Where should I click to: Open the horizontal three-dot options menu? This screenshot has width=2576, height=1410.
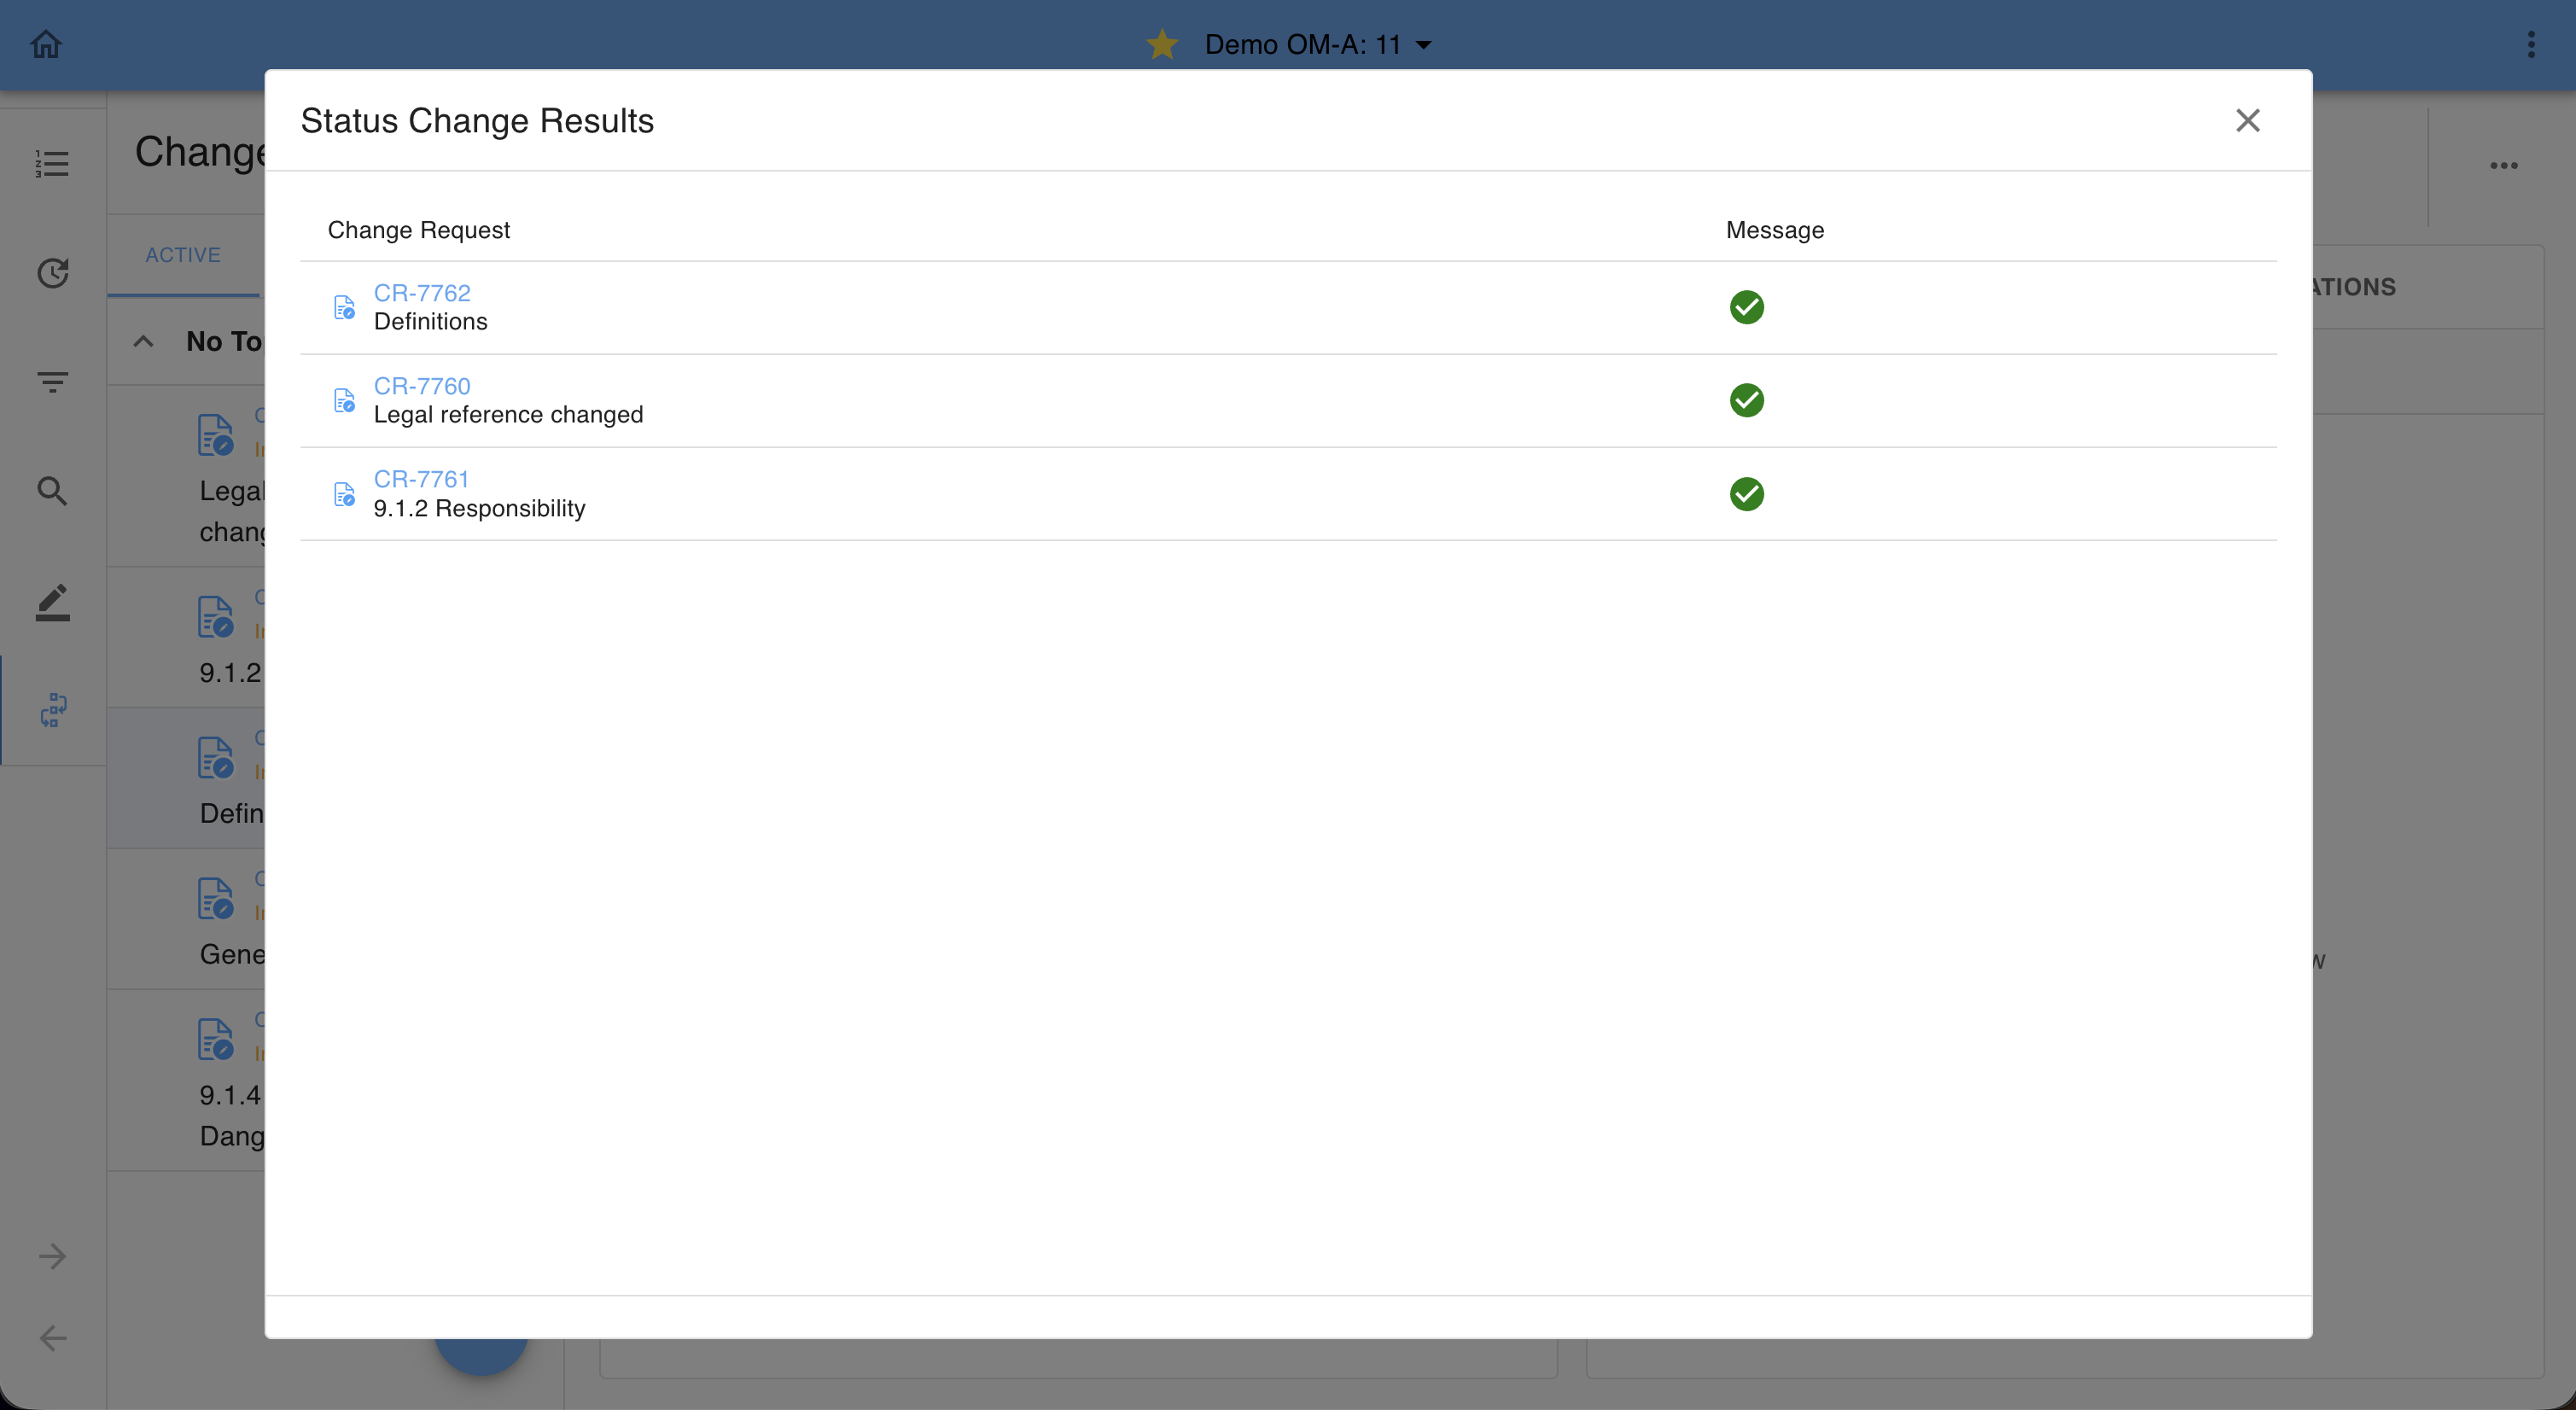coord(2503,166)
